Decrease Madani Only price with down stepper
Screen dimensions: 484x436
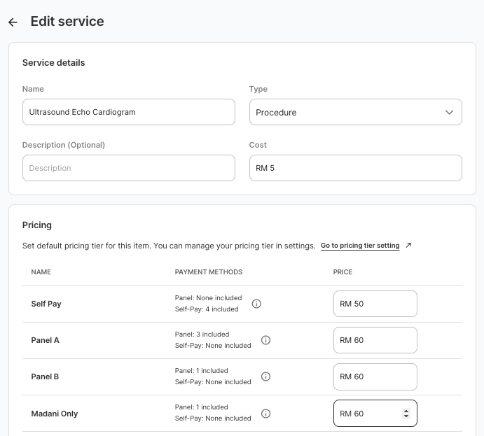406,416
